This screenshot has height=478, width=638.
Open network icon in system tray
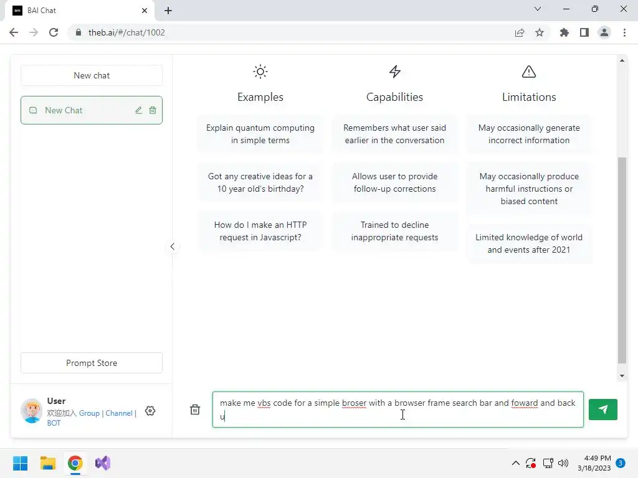coord(548,463)
